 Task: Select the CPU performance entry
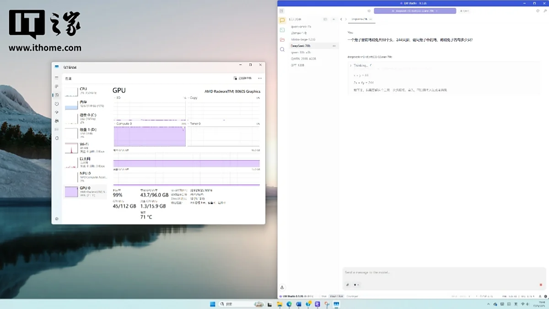[86, 91]
